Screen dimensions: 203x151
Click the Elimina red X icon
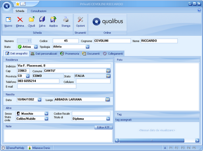pos(20,20)
